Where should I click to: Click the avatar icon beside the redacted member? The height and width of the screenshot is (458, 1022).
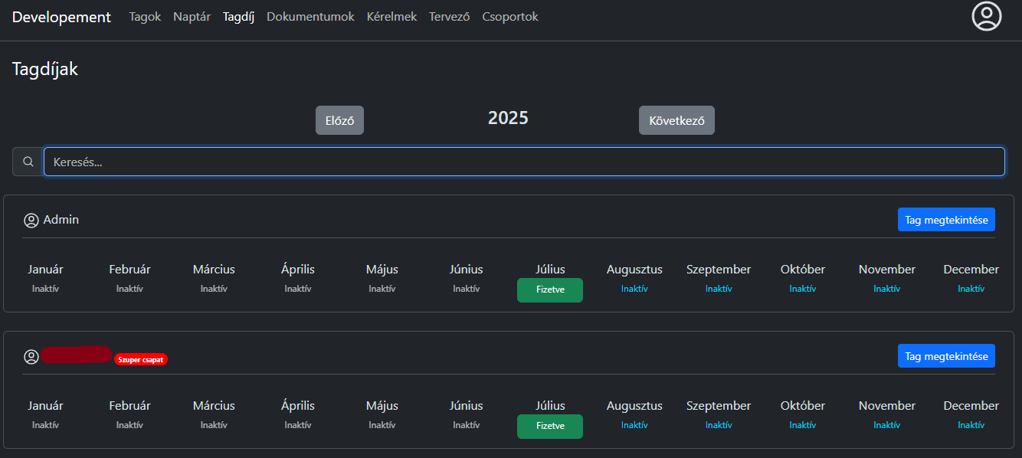pyautogui.click(x=31, y=357)
